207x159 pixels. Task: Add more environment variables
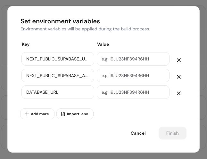click(x=37, y=114)
